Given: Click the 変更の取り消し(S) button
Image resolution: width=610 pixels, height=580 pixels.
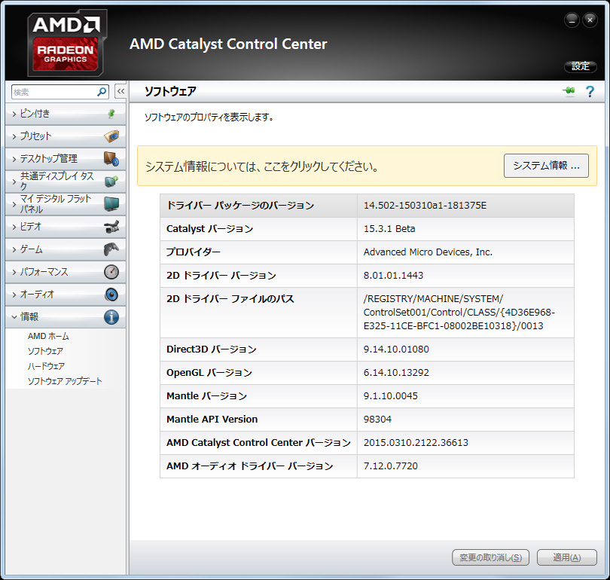Looking at the screenshot, I should 490,557.
